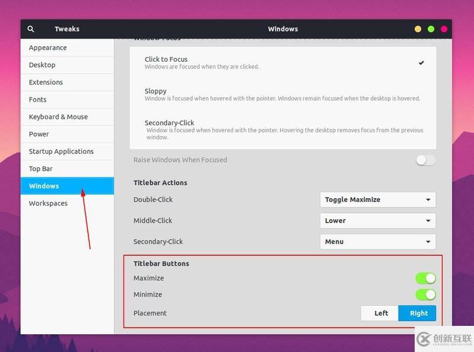474x352 pixels.
Task: Go to Top Bar settings
Action: (x=68, y=169)
